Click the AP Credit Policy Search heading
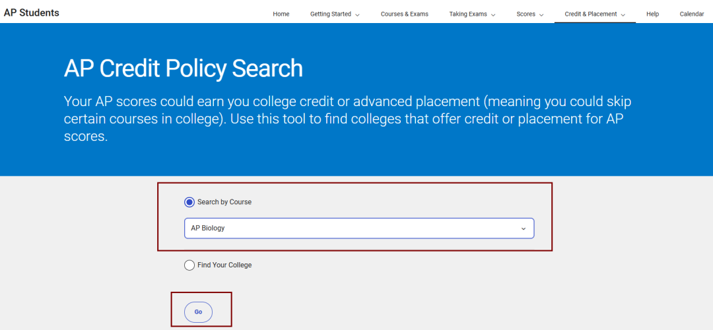 [x=184, y=69]
